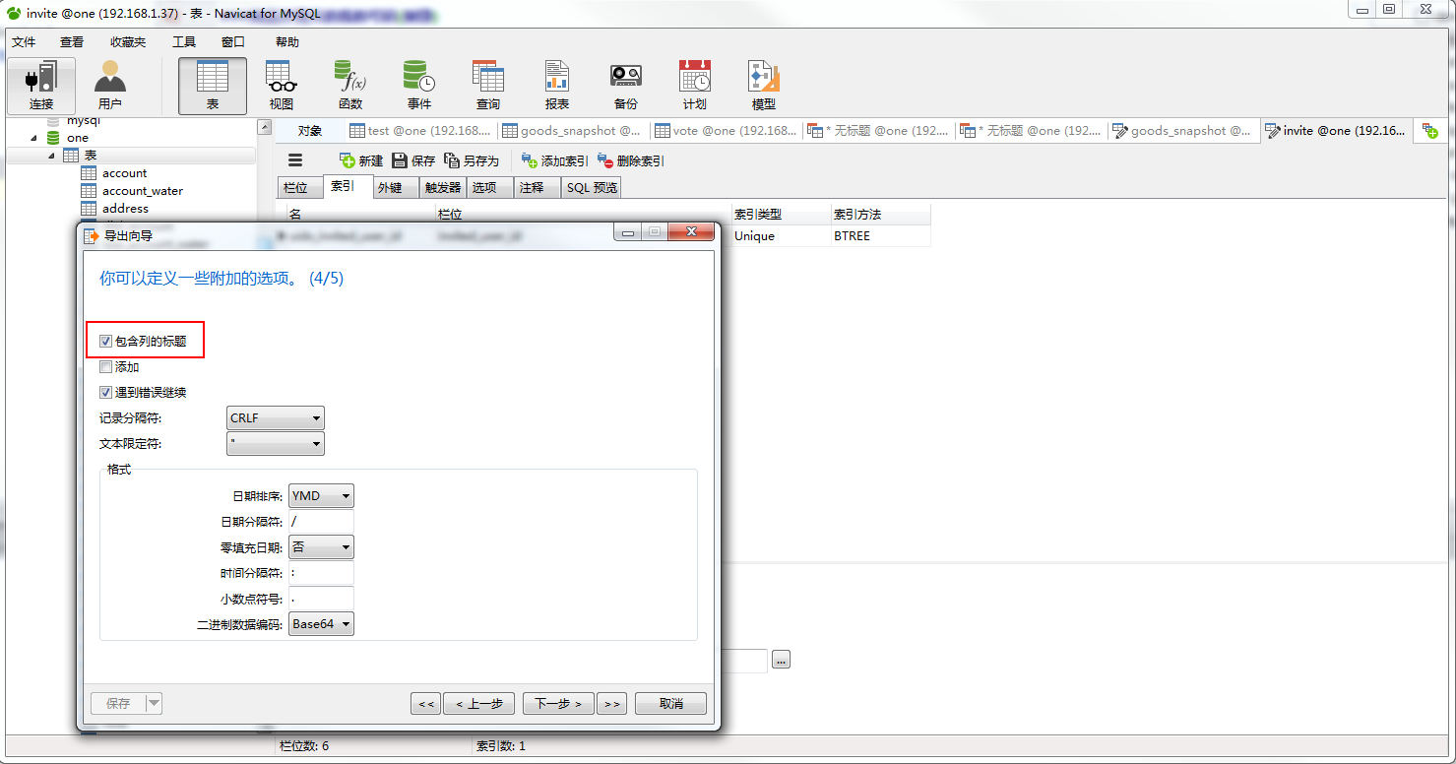Uncheck 包含列的标题 option
1456x764 pixels.
click(x=105, y=341)
